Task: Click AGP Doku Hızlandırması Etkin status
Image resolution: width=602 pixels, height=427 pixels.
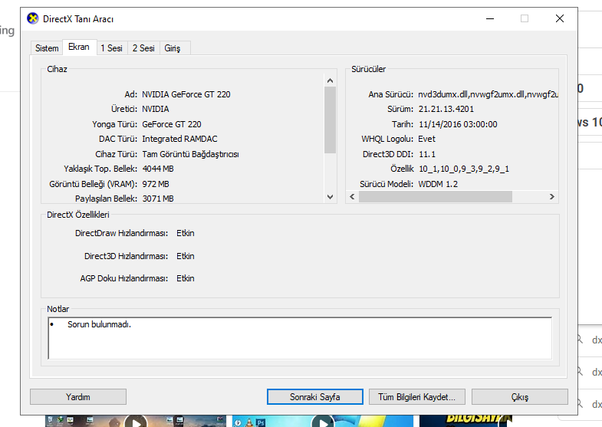Action: pyautogui.click(x=186, y=278)
